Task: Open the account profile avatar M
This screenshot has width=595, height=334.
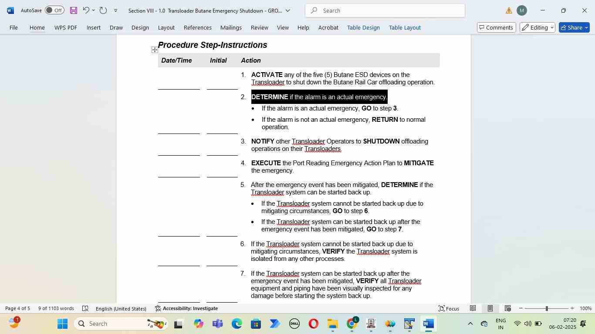Action: pos(521,10)
